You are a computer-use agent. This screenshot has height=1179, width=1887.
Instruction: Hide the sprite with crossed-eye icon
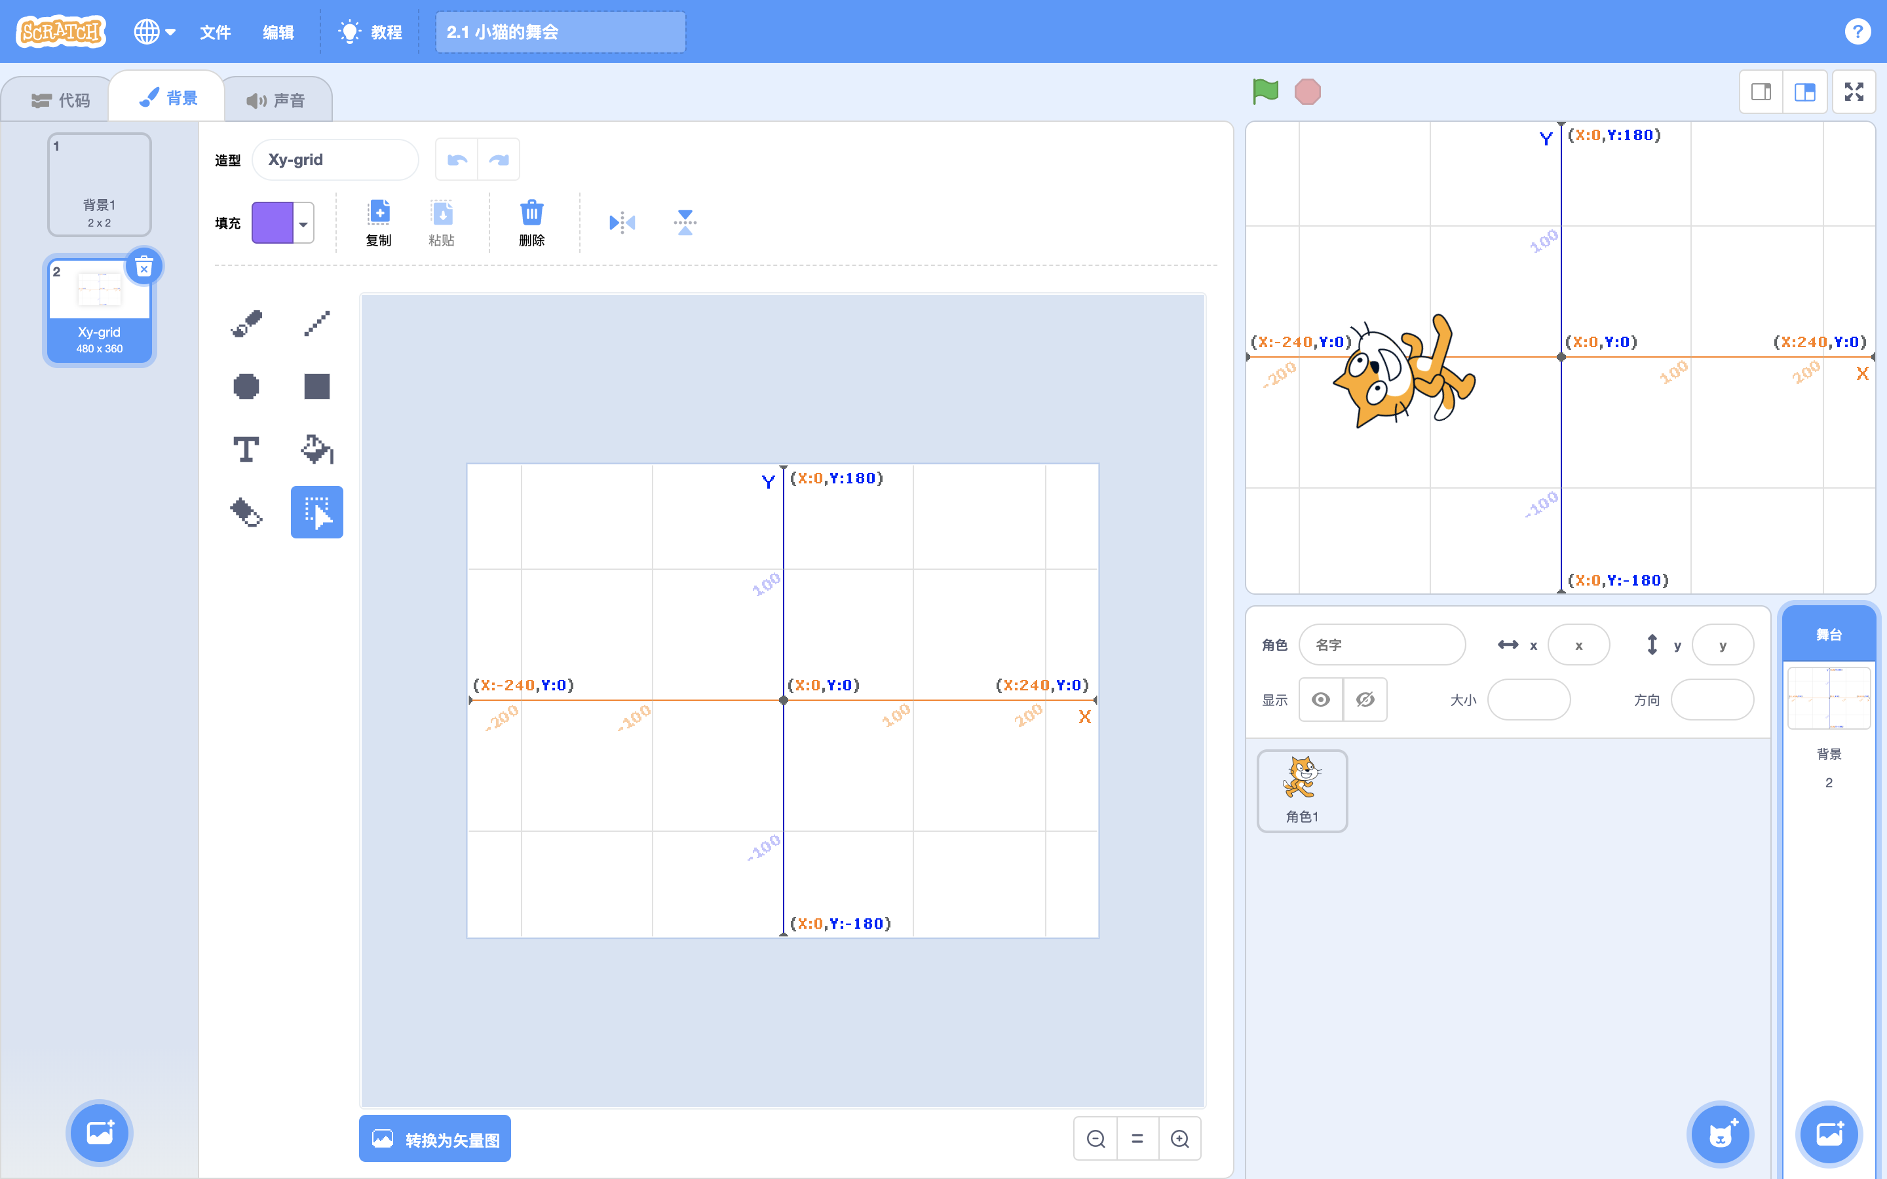[1365, 700]
